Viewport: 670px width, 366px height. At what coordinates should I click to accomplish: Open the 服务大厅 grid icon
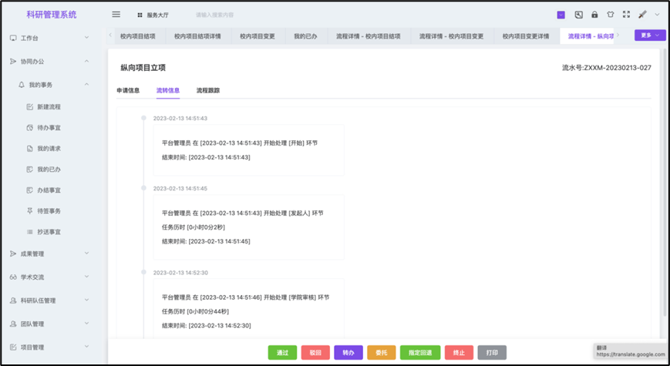click(140, 15)
